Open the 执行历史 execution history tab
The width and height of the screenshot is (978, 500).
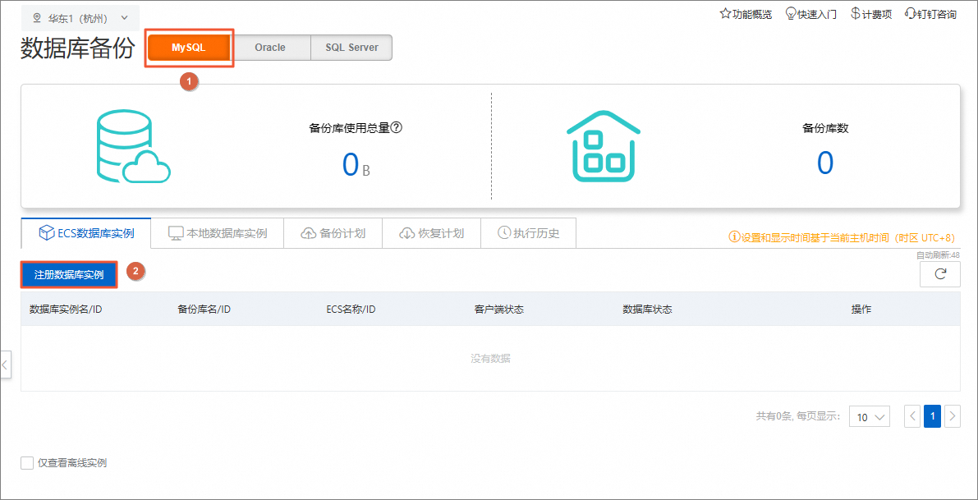pyautogui.click(x=528, y=234)
